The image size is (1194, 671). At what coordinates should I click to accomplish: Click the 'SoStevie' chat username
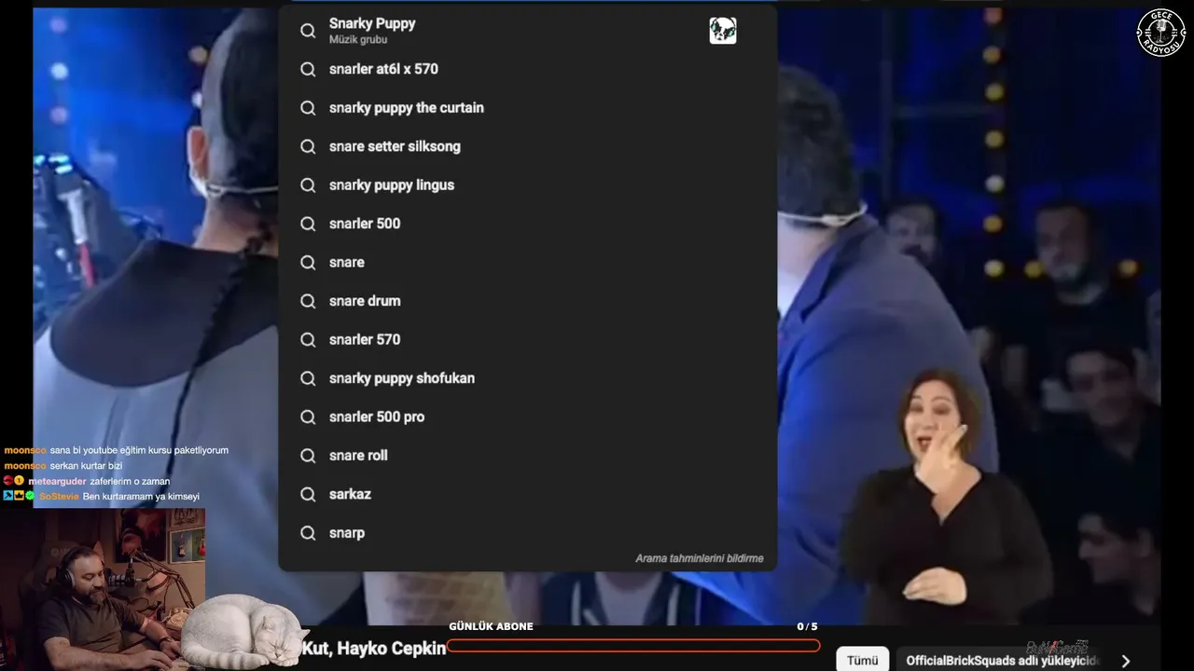pos(60,497)
